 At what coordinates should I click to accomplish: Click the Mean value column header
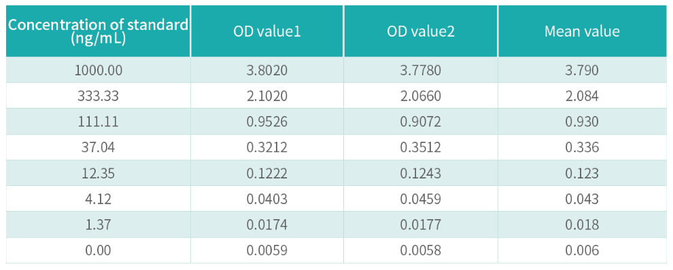pos(583,31)
